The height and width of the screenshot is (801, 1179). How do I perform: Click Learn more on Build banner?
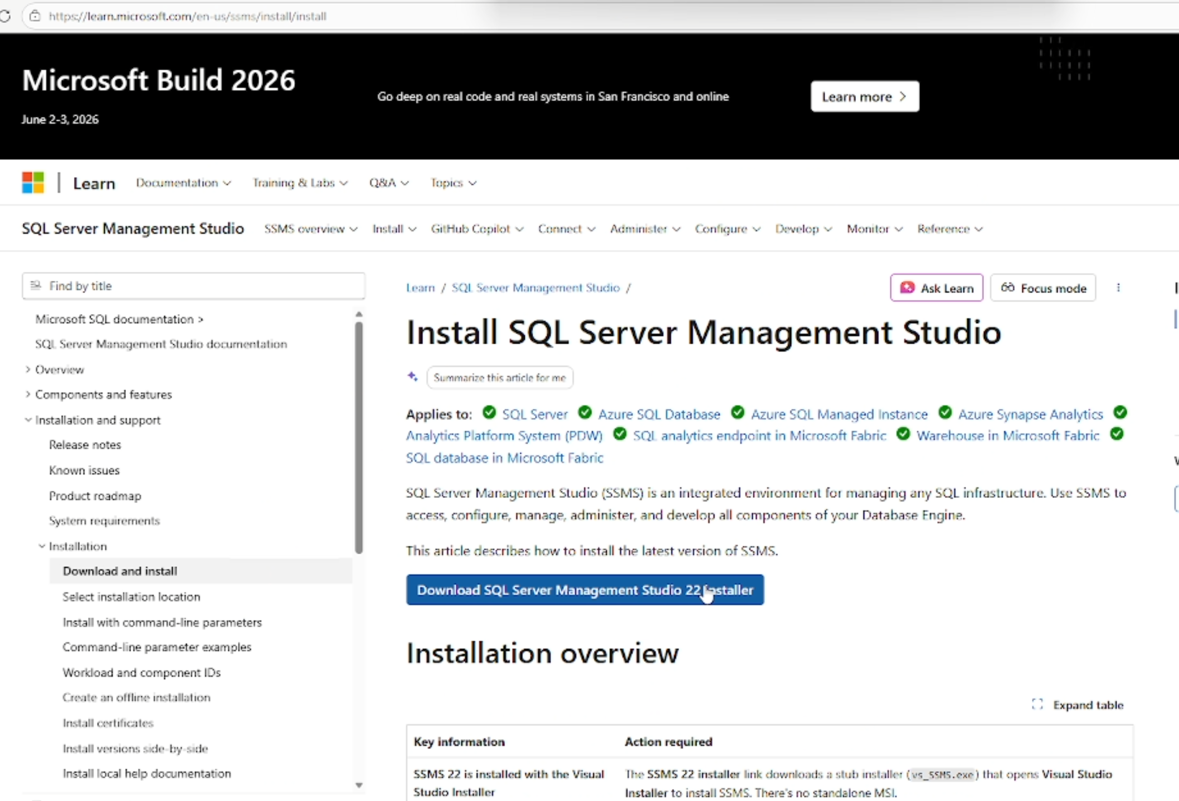click(864, 97)
